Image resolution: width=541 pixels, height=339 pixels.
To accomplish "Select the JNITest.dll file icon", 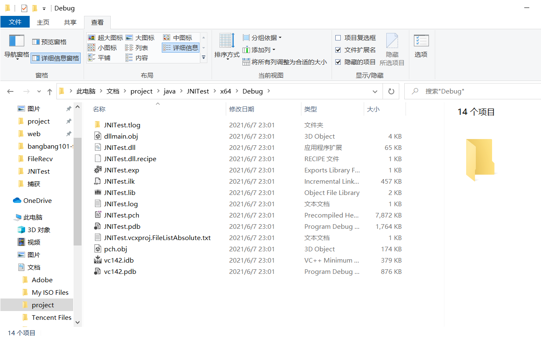I will (97, 147).
